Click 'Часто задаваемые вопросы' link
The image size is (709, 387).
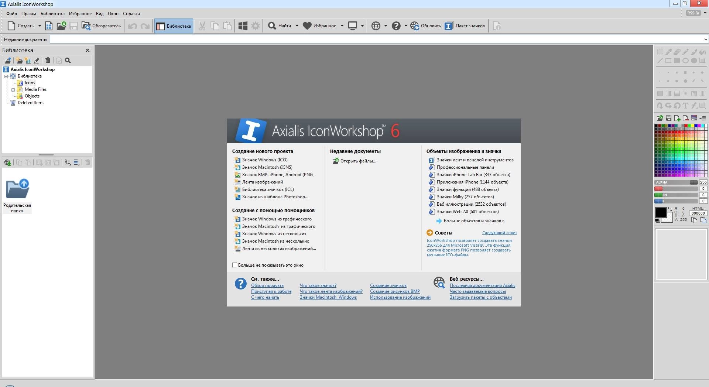(478, 291)
